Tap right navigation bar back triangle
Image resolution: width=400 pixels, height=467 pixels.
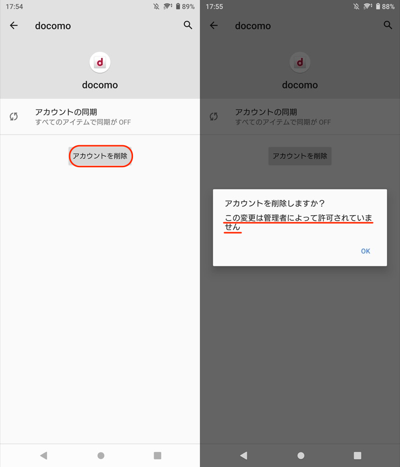tap(244, 455)
